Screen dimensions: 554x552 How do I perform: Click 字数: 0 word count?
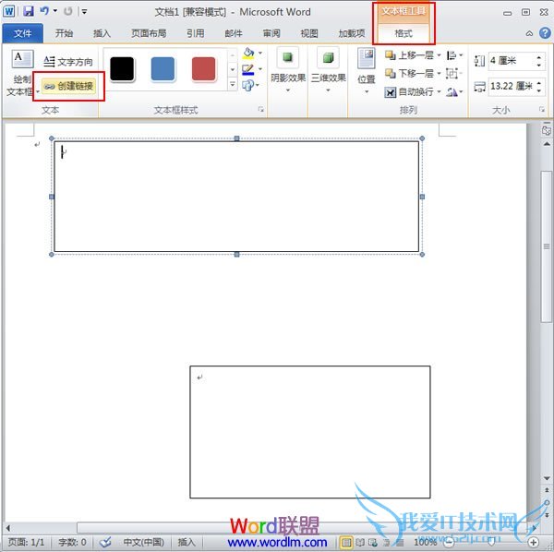coord(72,542)
